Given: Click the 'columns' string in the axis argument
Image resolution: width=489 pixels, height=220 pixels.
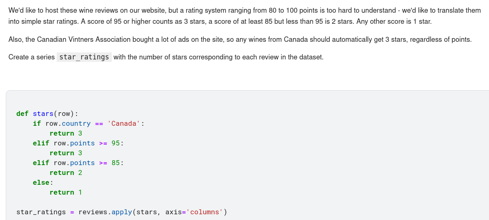Looking at the screenshot, I should (x=204, y=212).
